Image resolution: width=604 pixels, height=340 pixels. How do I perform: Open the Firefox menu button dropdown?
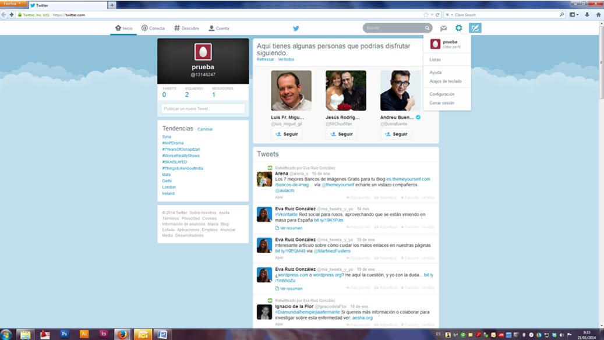13,3
